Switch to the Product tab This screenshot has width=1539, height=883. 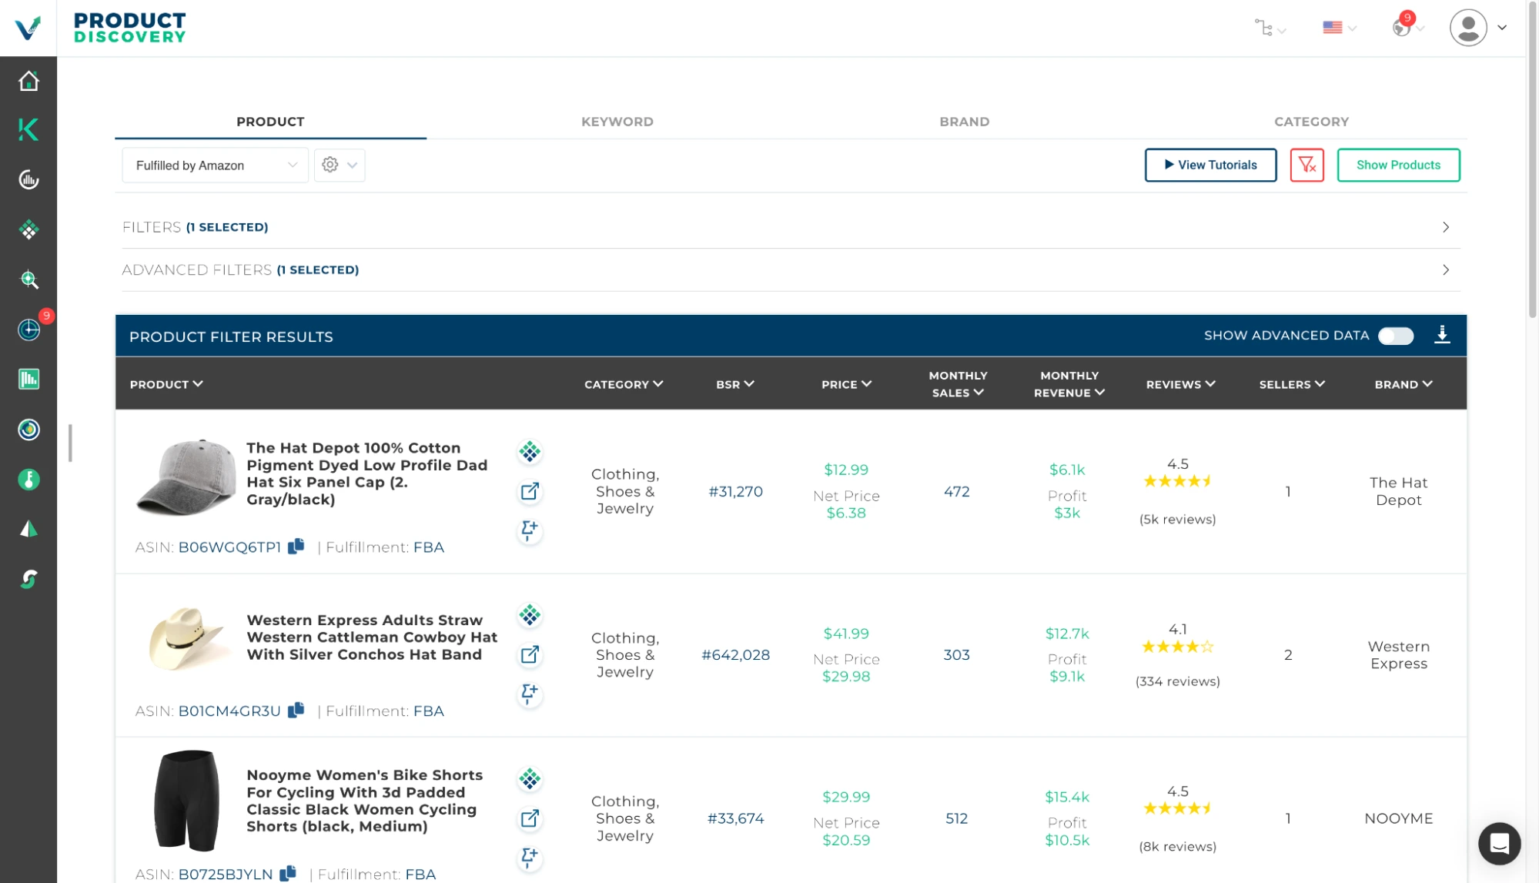pyautogui.click(x=270, y=122)
